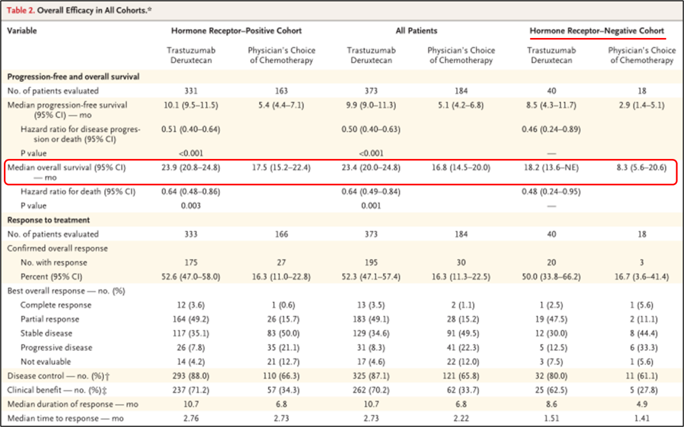This screenshot has height=427, width=684.
Task: Select the overall survival value '23.9 (20.8–24.8)'
Action: (191, 167)
